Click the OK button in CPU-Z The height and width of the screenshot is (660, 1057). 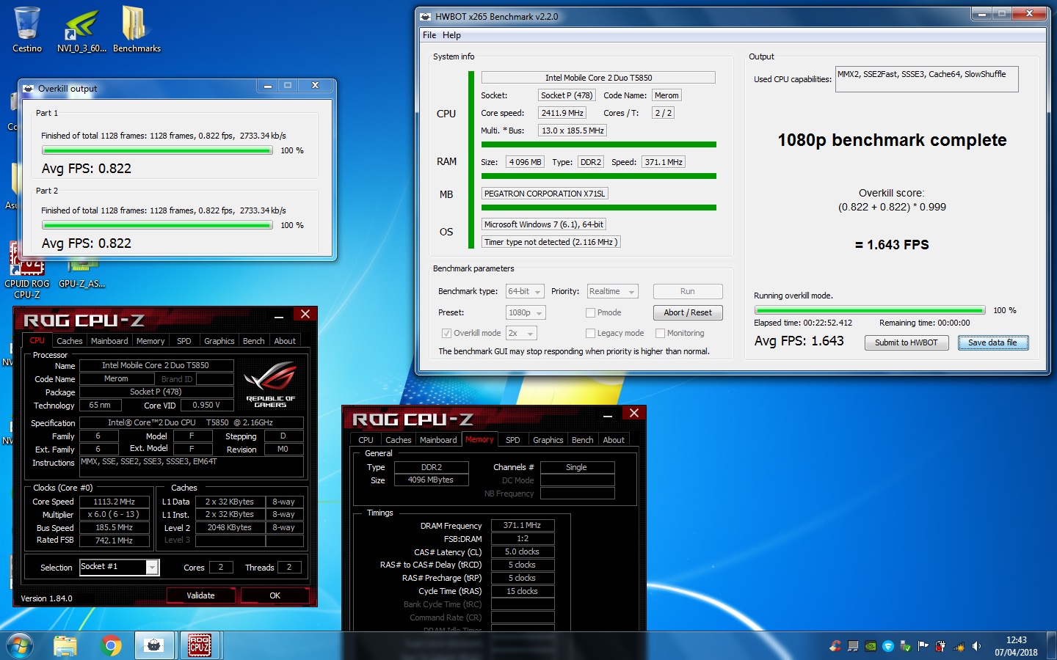(x=275, y=595)
